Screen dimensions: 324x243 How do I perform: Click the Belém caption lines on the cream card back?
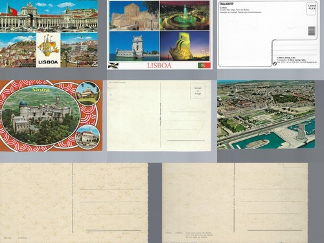coord(198,235)
